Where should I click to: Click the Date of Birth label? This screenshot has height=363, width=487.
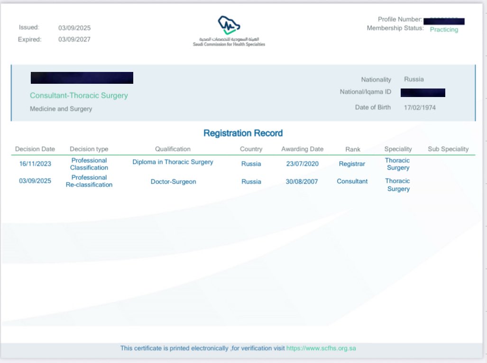click(x=373, y=107)
